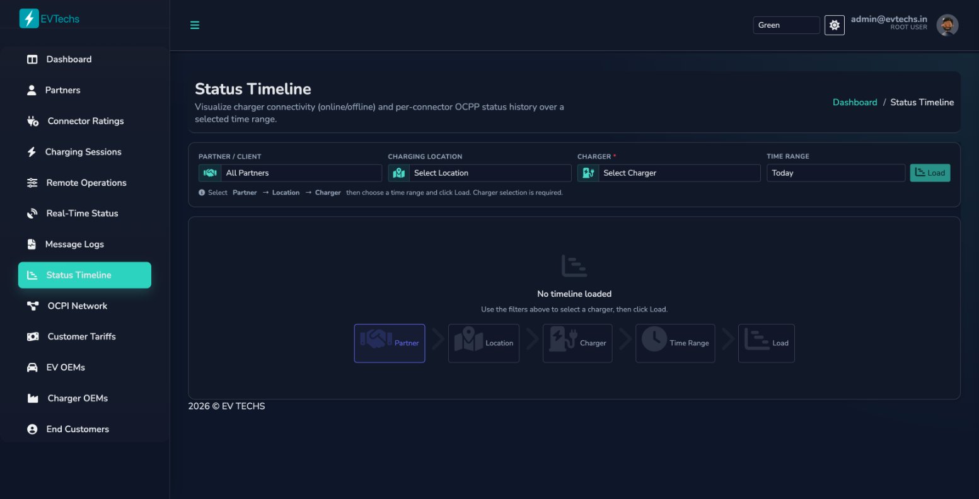Open Charging Sessions via the lightning icon
This screenshot has width=979, height=499.
31,151
